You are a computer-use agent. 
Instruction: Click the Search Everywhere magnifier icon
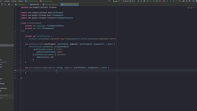point(194,1)
